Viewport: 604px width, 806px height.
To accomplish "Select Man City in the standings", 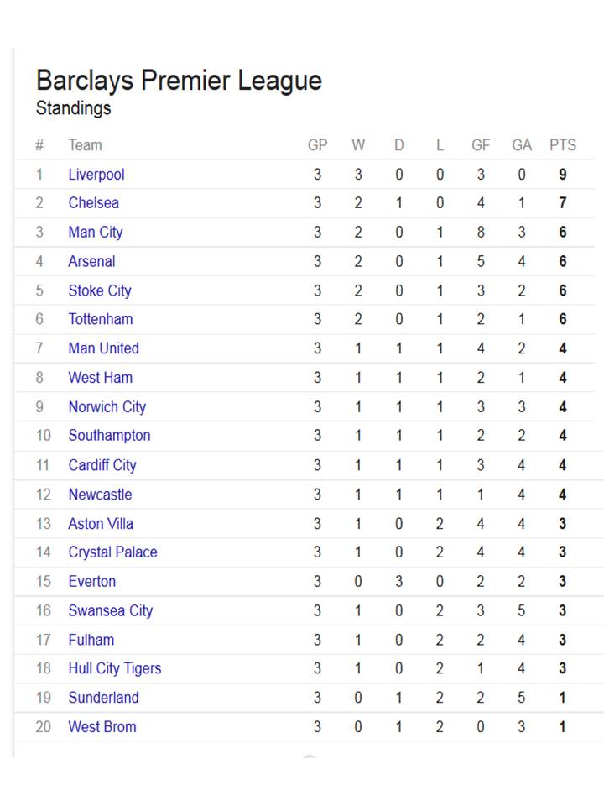I will [x=96, y=233].
